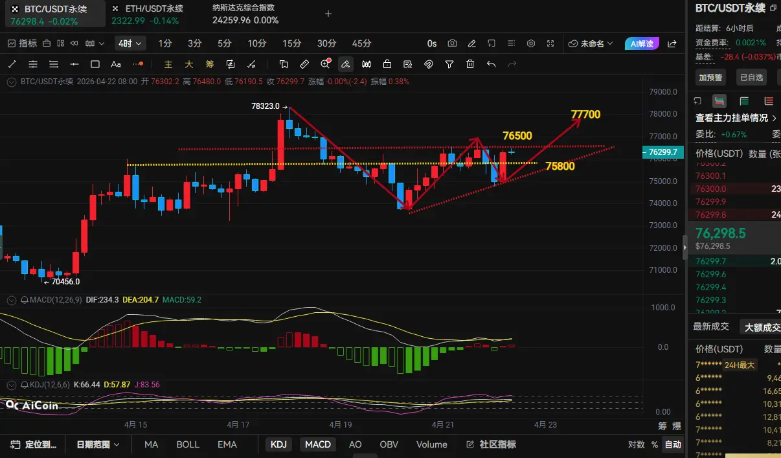Image resolution: width=781 pixels, height=458 pixels.
Task: Take a chart snapshot with camera icon
Action: (453, 43)
